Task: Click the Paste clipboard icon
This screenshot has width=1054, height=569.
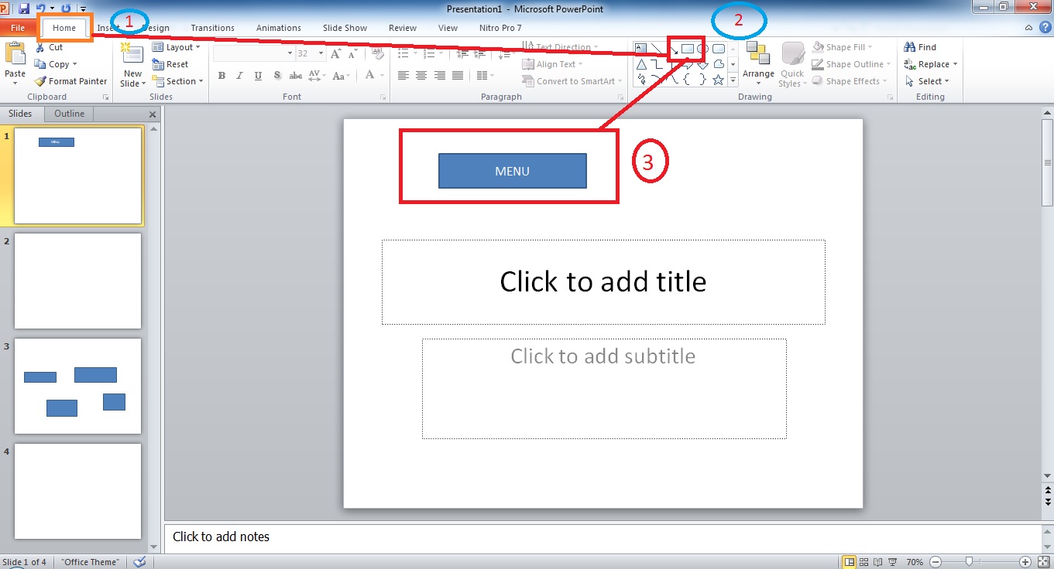Action: (15, 54)
